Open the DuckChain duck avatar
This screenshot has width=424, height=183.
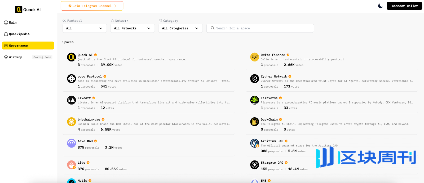(255, 122)
